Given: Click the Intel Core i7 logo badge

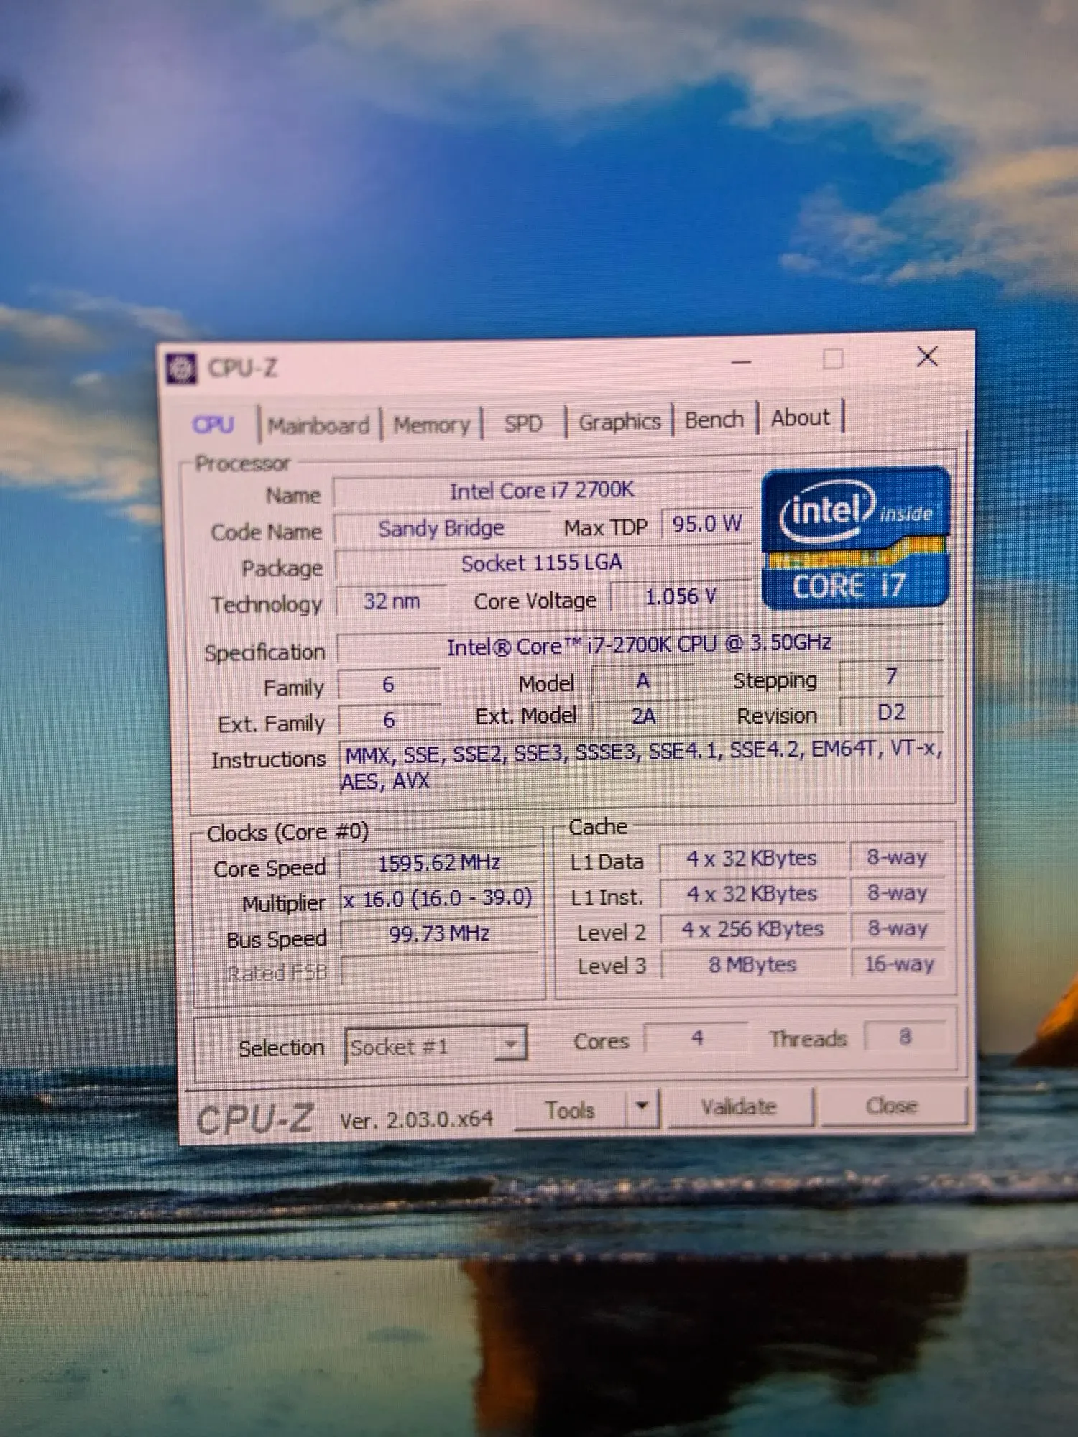Looking at the screenshot, I should point(856,537).
